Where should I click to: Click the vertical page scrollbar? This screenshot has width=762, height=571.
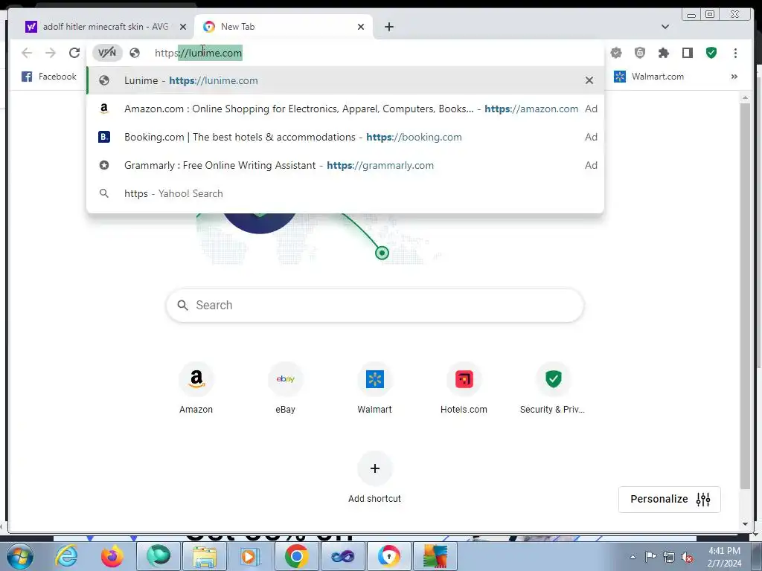pyautogui.click(x=745, y=296)
